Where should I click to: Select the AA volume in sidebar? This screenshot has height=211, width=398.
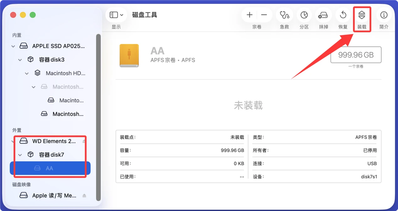(x=49, y=168)
